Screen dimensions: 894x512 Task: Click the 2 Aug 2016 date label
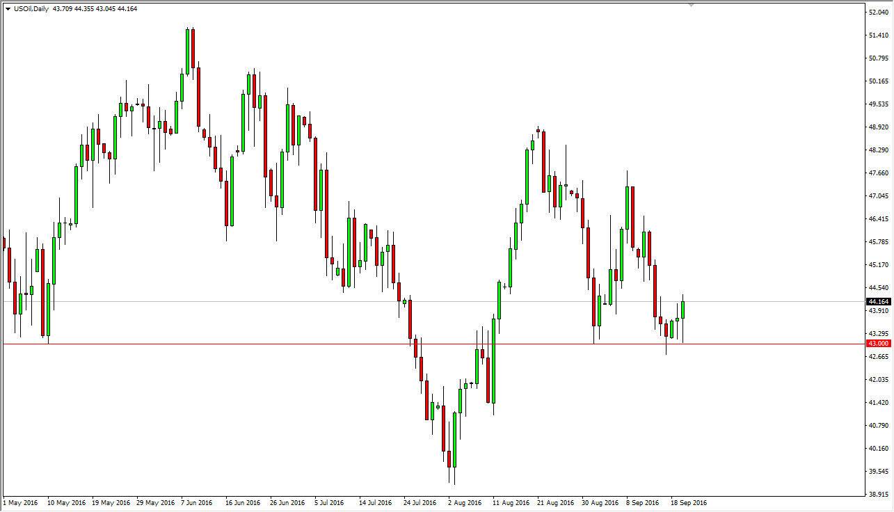click(465, 502)
